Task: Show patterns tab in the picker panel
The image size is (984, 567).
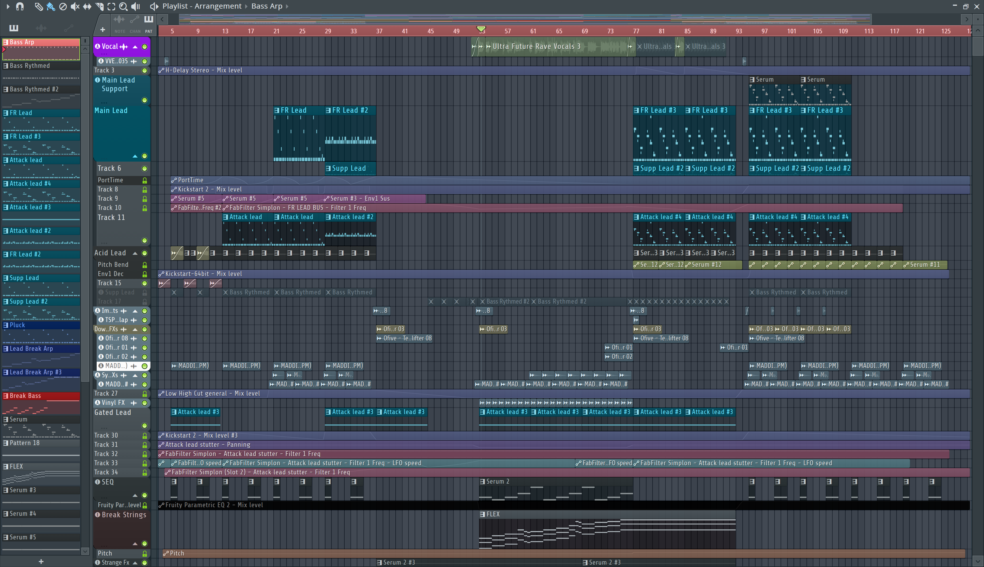Action: point(14,28)
